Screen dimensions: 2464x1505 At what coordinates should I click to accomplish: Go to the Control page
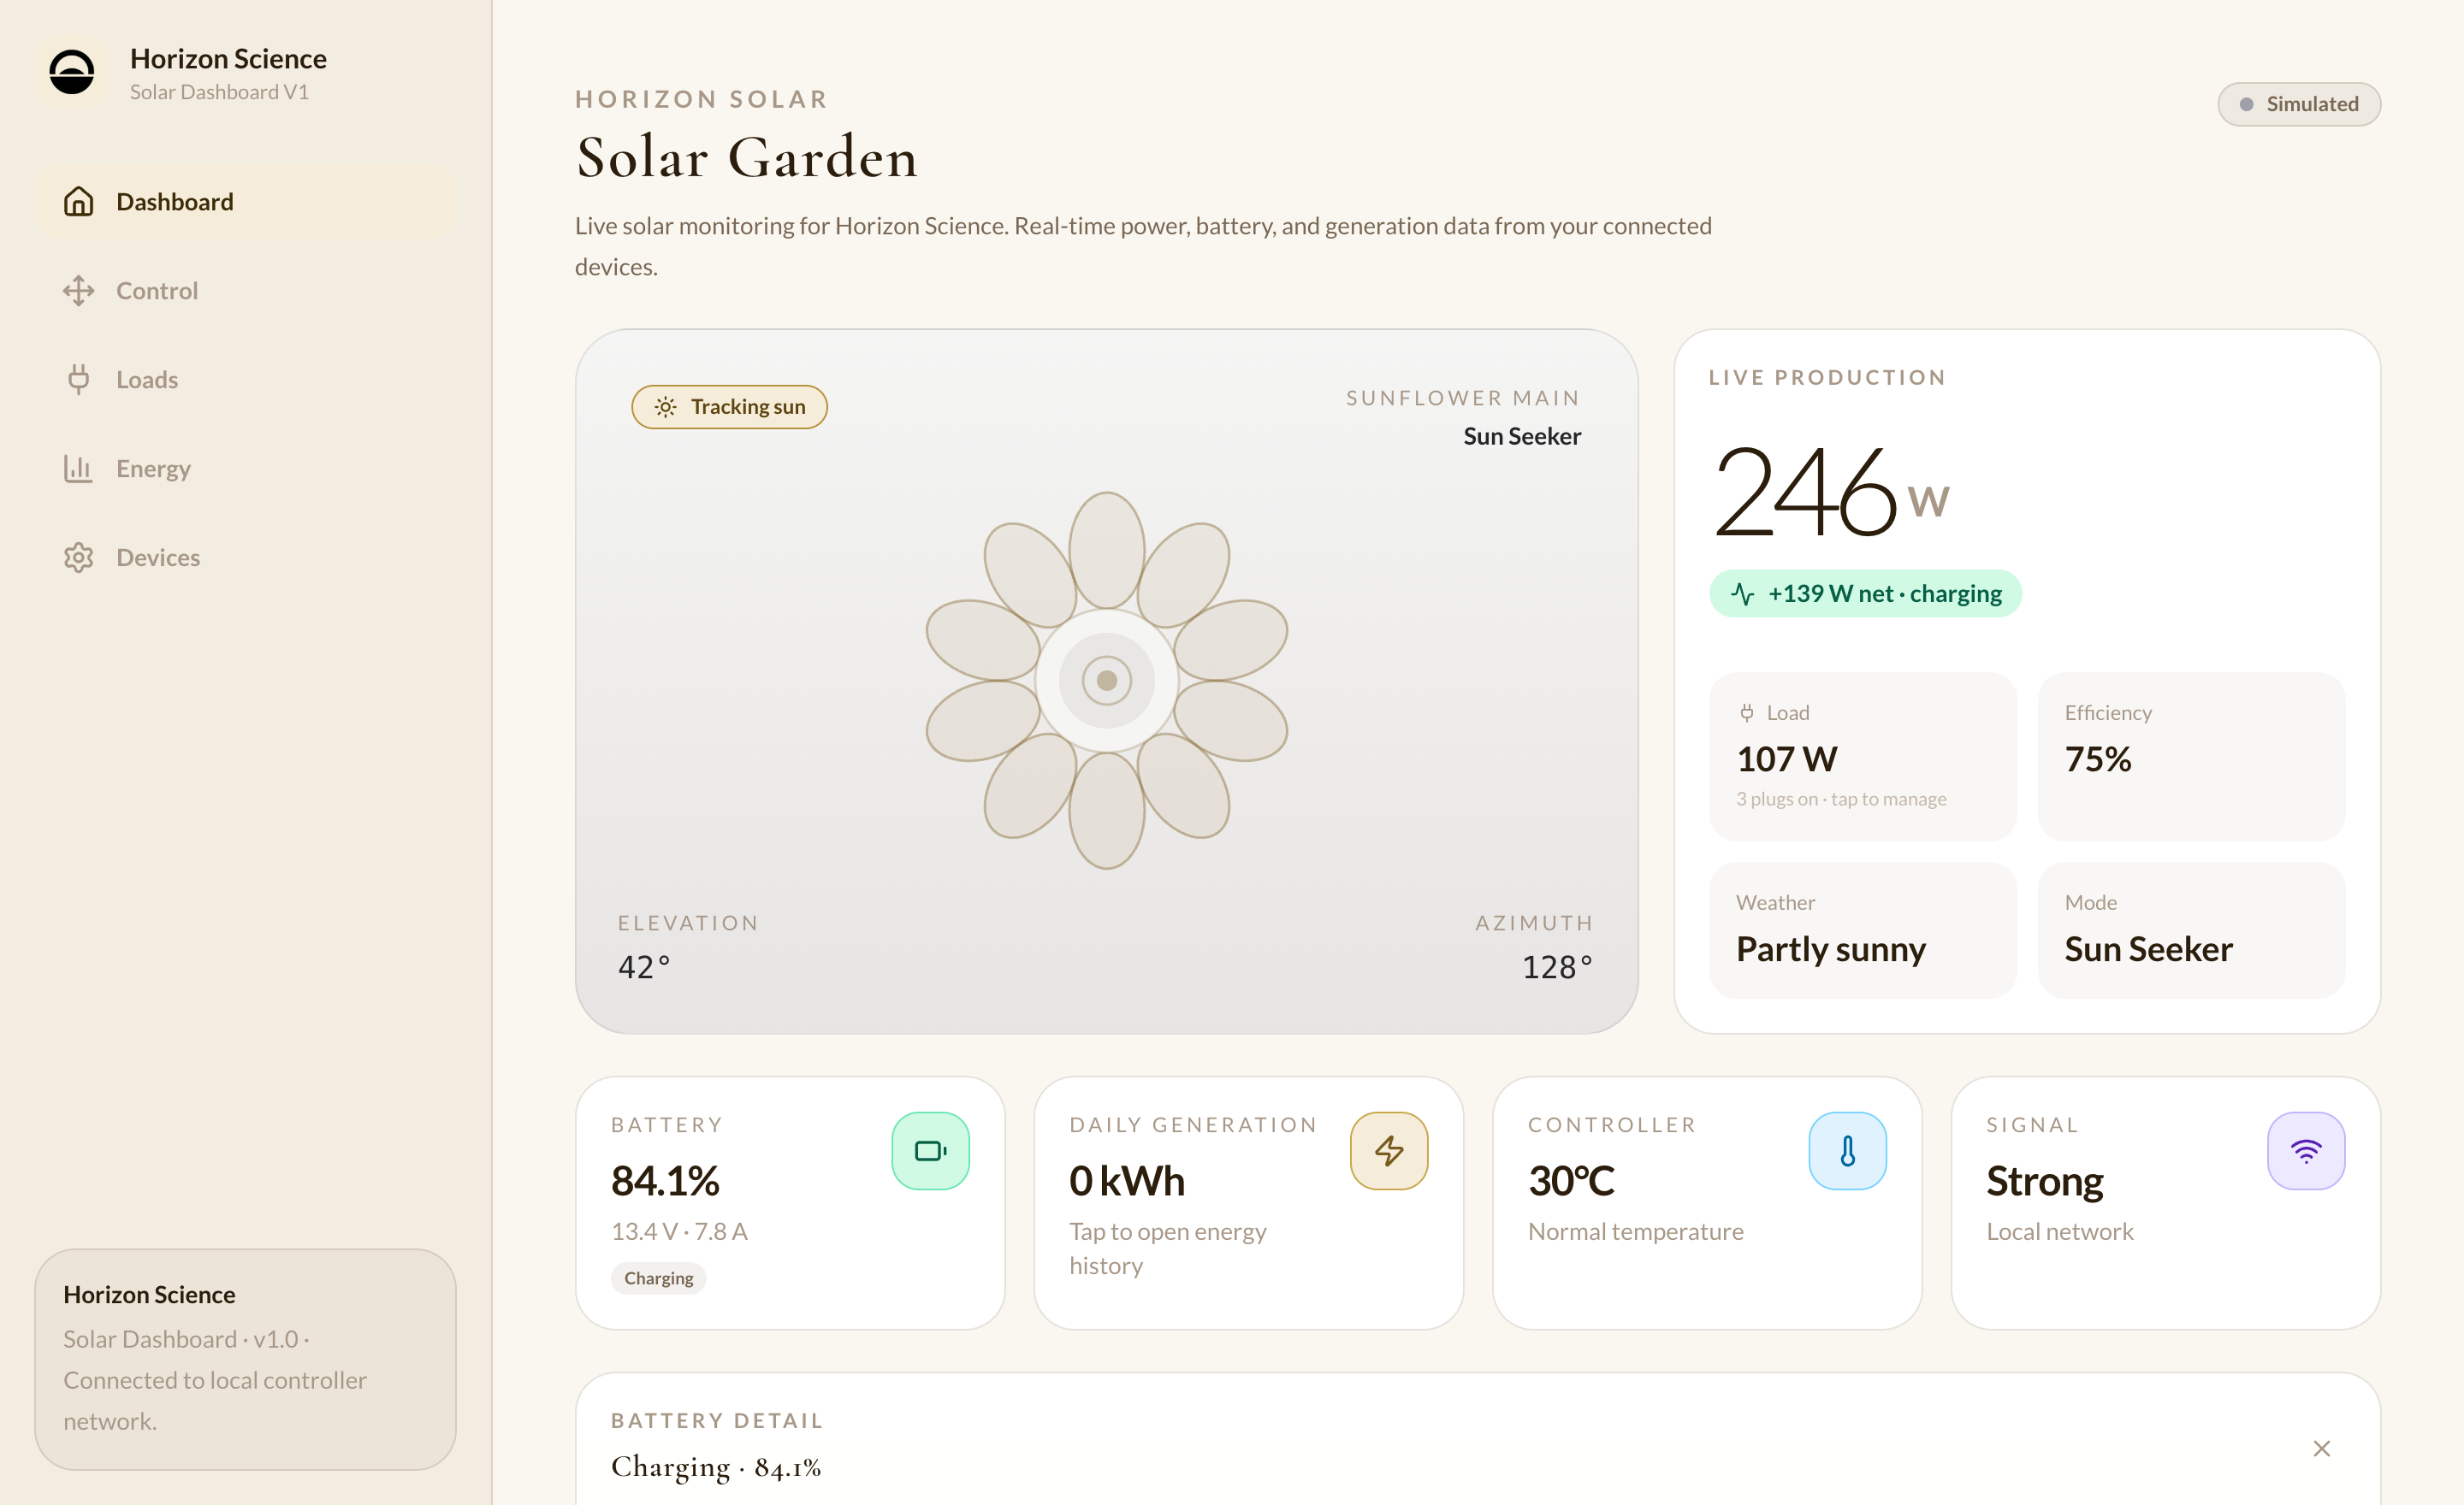246,291
